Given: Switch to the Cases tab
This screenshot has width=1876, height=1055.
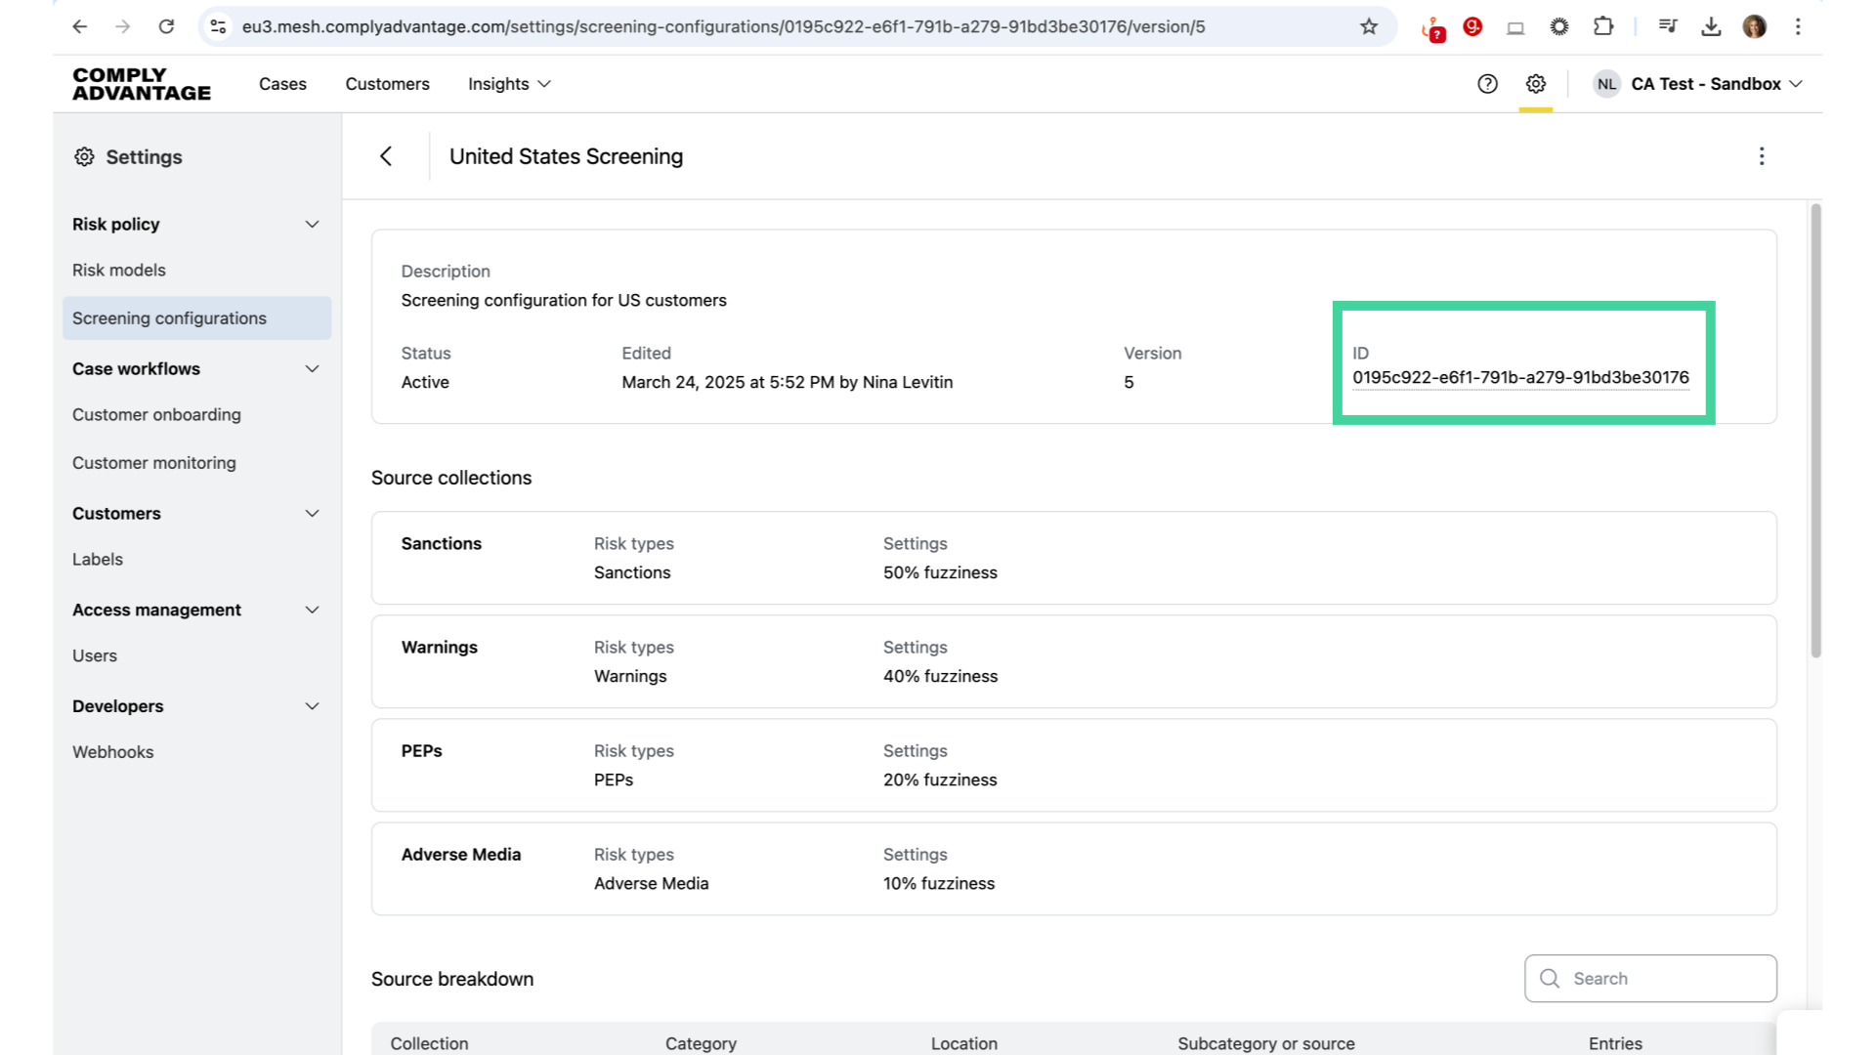Looking at the screenshot, I should click(282, 84).
